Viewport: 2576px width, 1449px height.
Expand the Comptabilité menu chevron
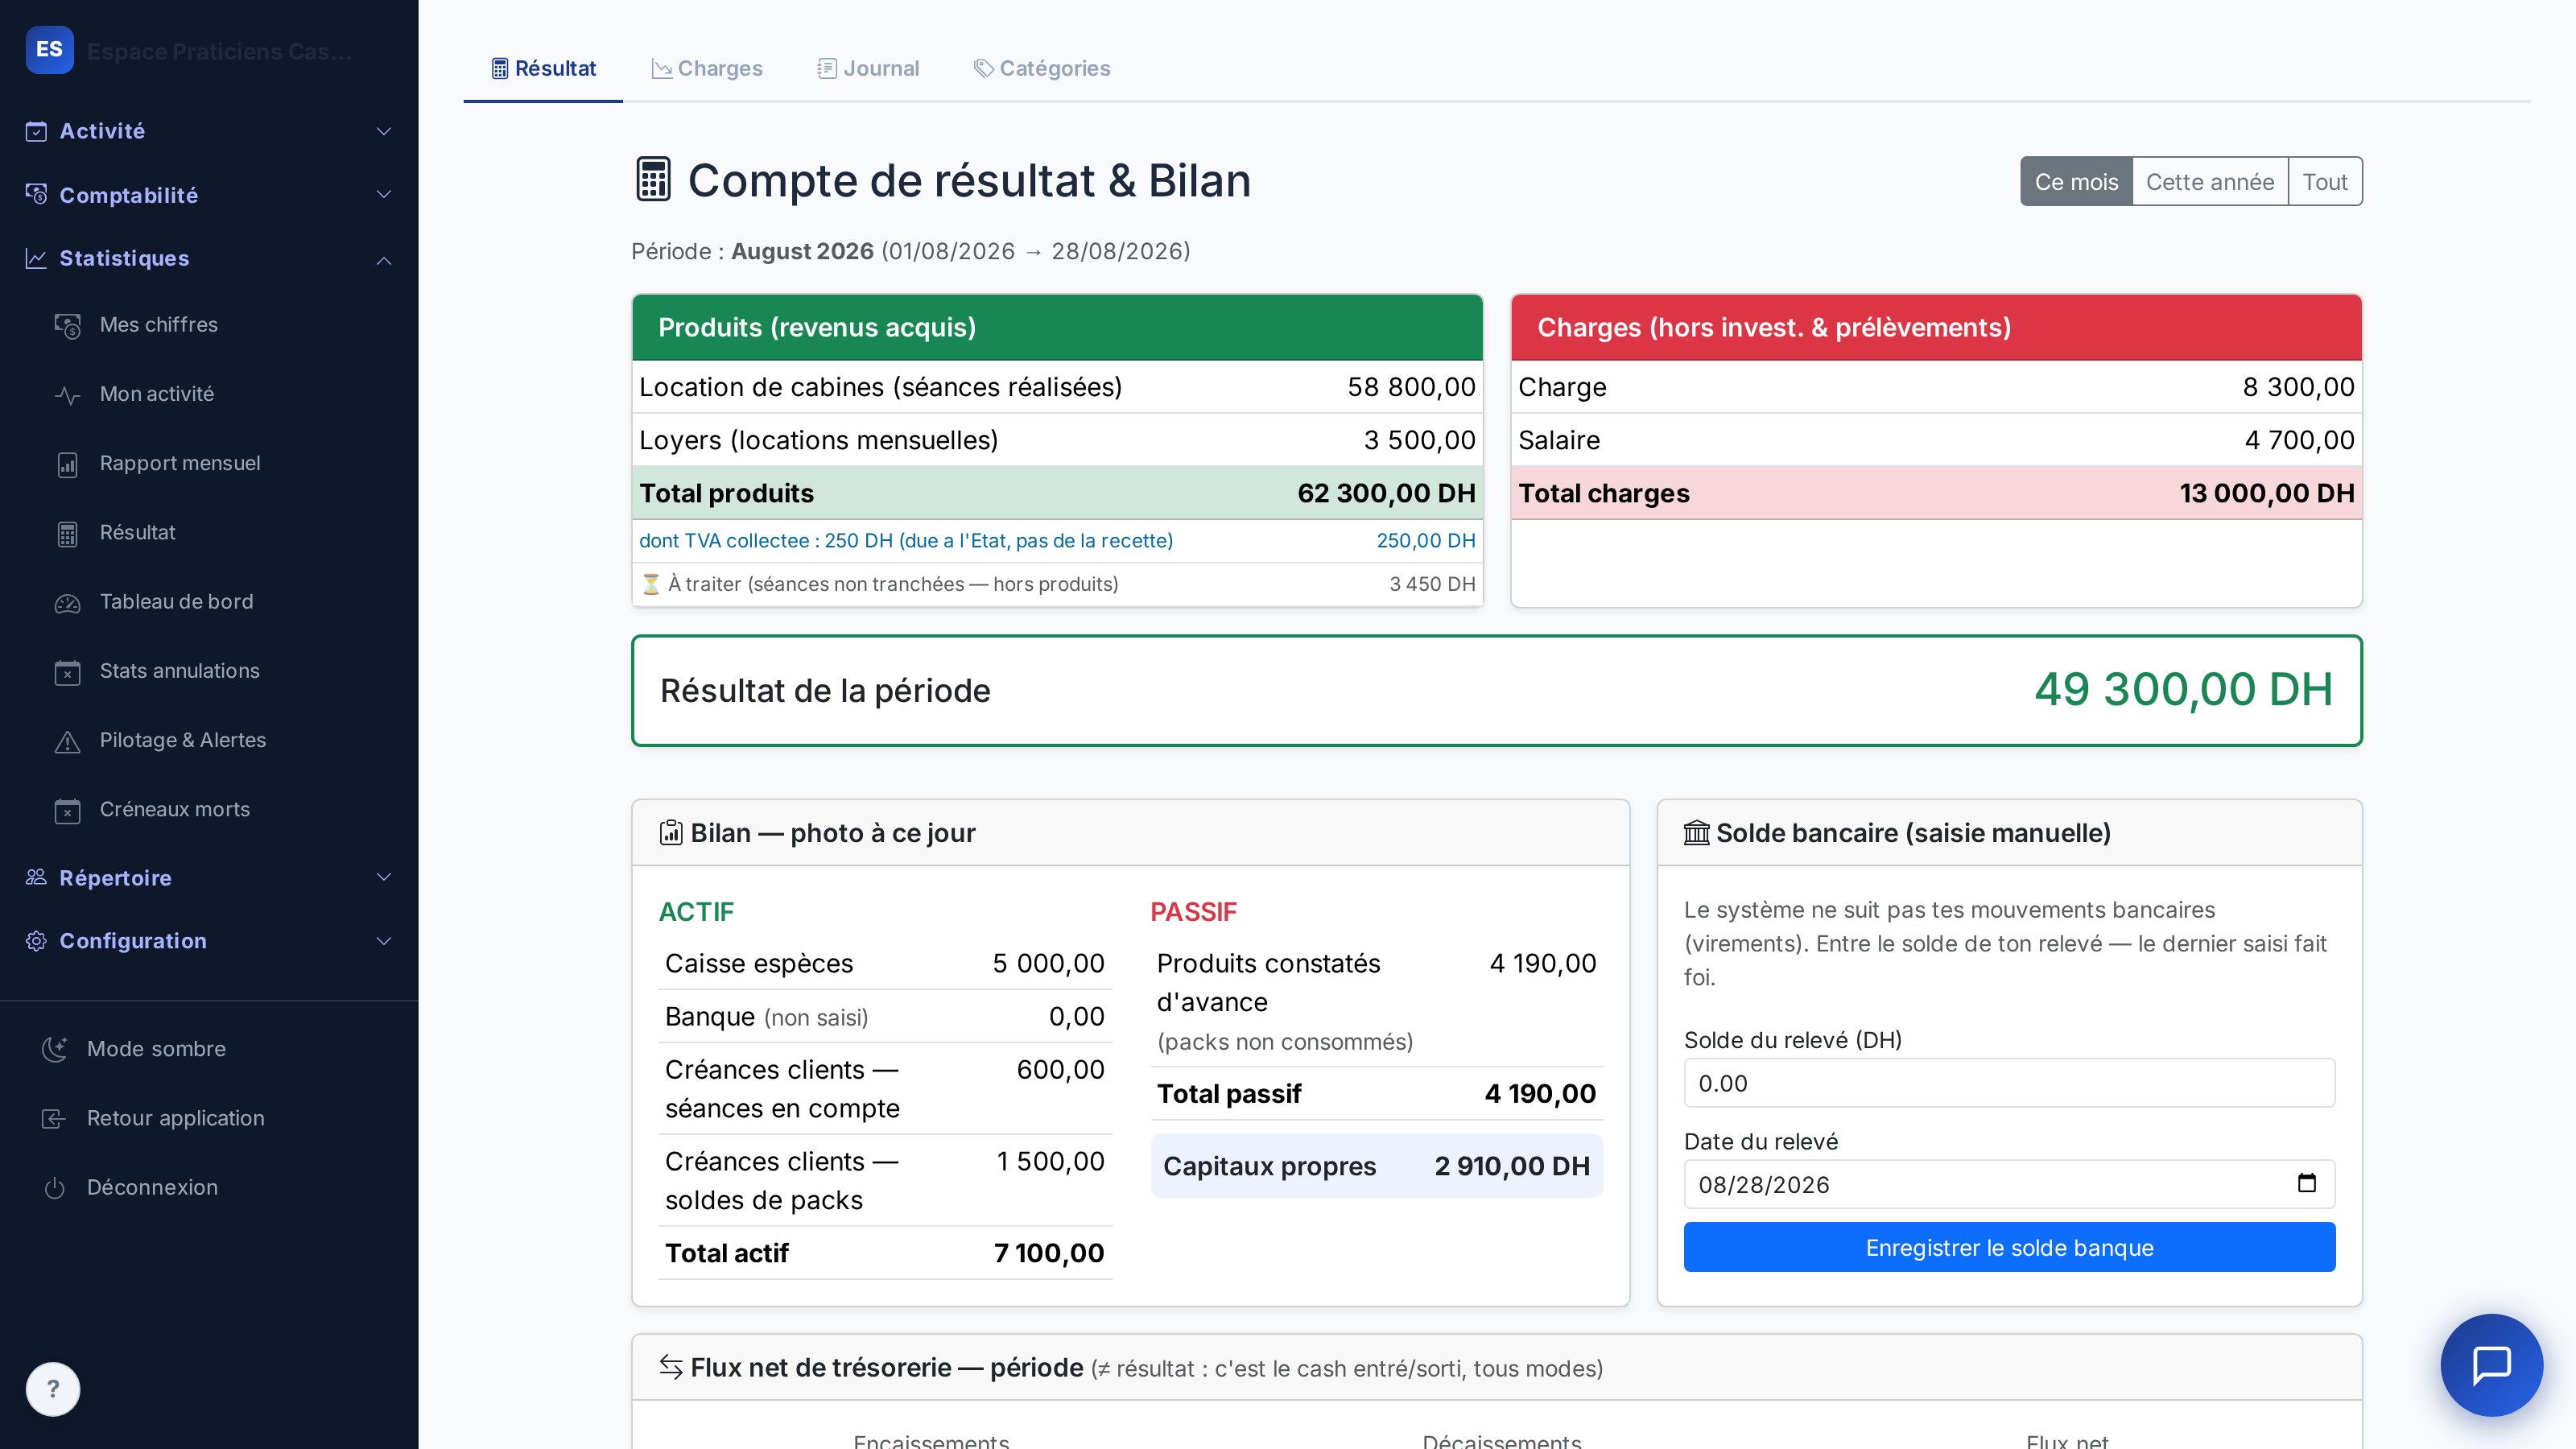pos(383,194)
